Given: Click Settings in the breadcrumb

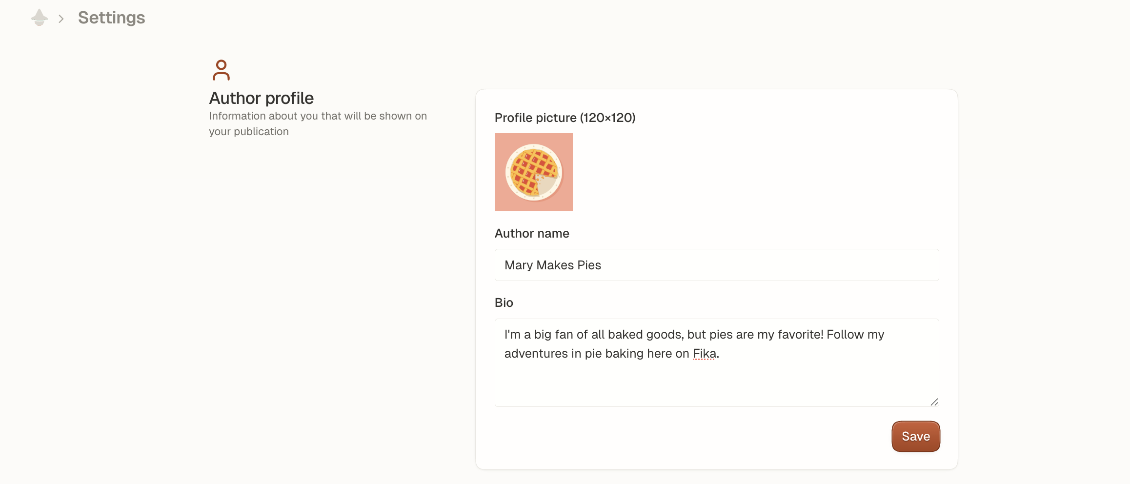Looking at the screenshot, I should [111, 18].
